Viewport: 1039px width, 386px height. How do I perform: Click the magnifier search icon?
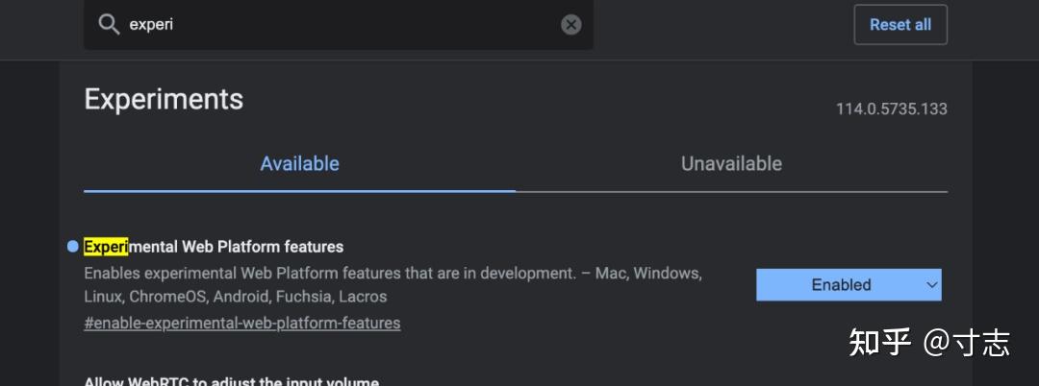point(109,24)
